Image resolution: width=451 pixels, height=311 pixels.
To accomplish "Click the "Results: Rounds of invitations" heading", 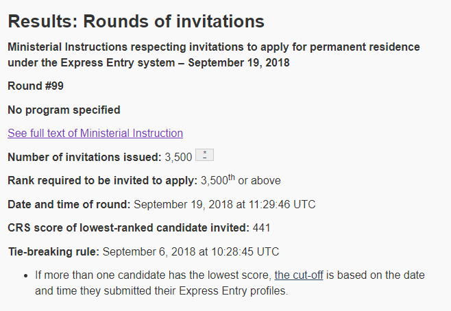I will pos(136,21).
